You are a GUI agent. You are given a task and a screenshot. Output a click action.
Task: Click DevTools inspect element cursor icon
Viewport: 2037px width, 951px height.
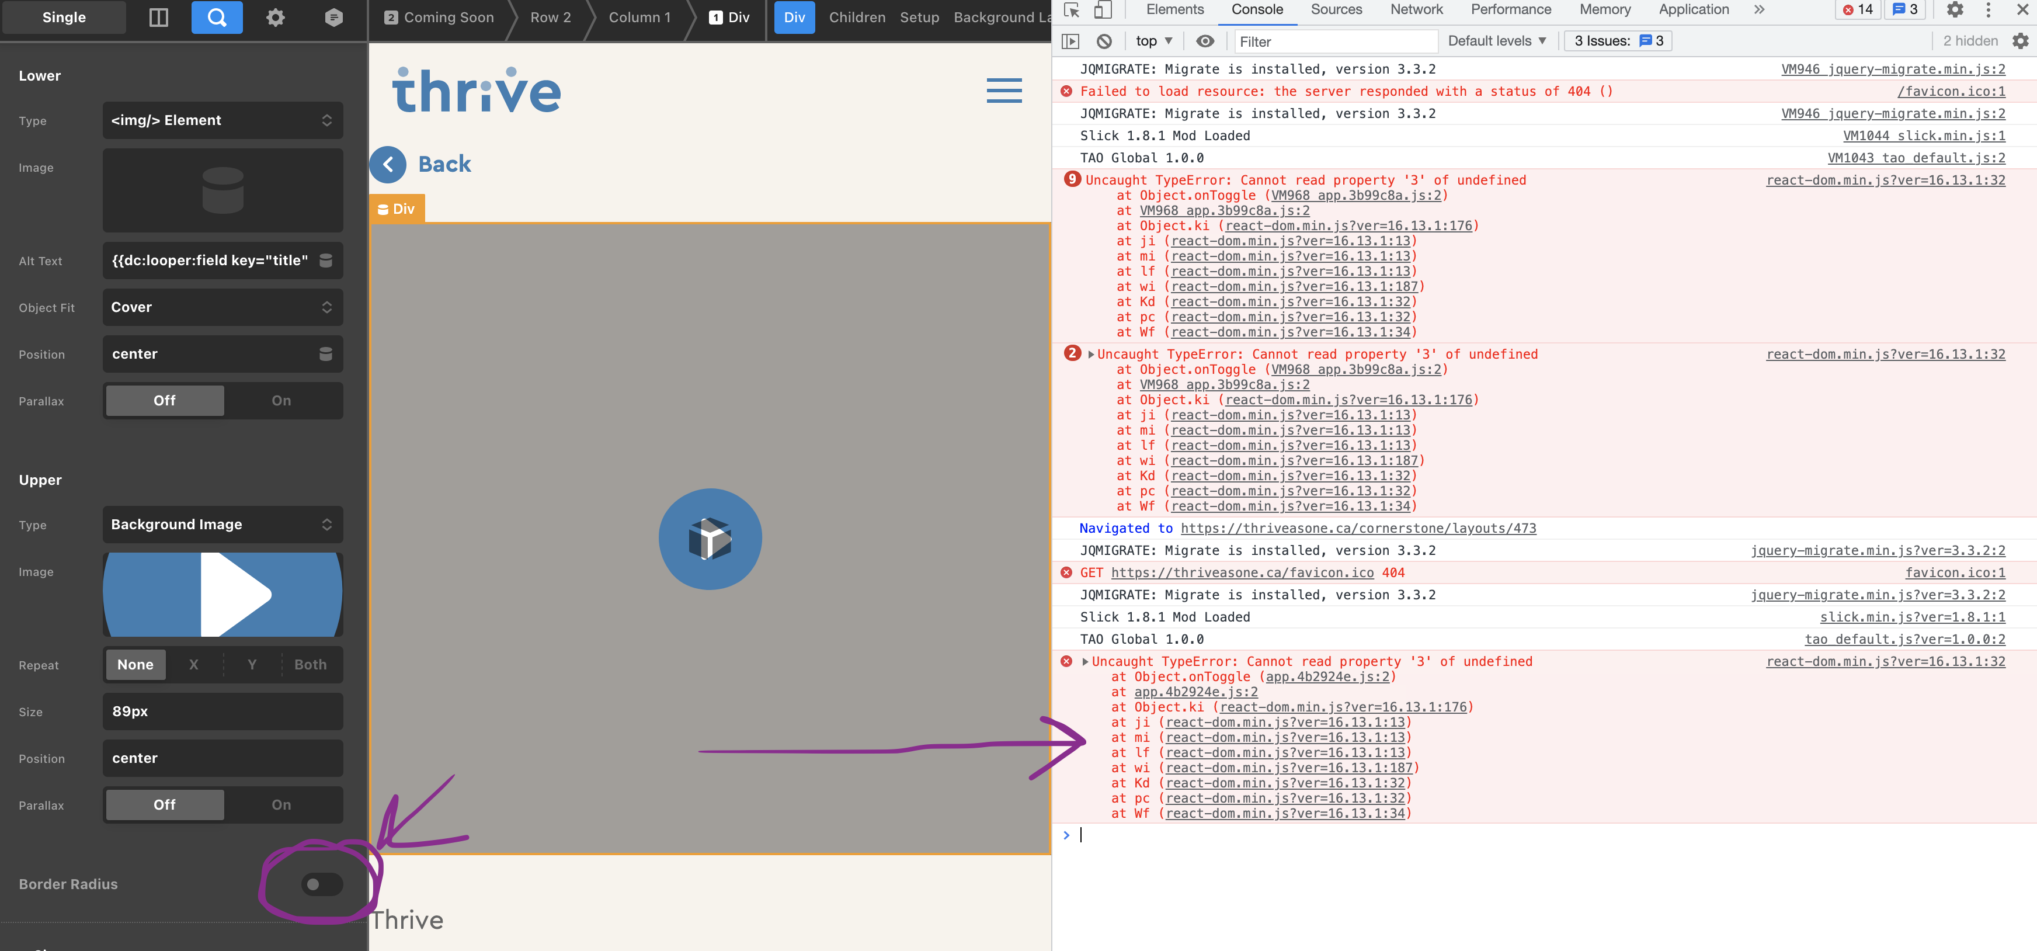(1072, 11)
